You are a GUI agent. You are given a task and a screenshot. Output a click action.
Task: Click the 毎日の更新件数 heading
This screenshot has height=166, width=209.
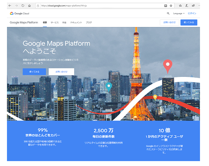104,137
